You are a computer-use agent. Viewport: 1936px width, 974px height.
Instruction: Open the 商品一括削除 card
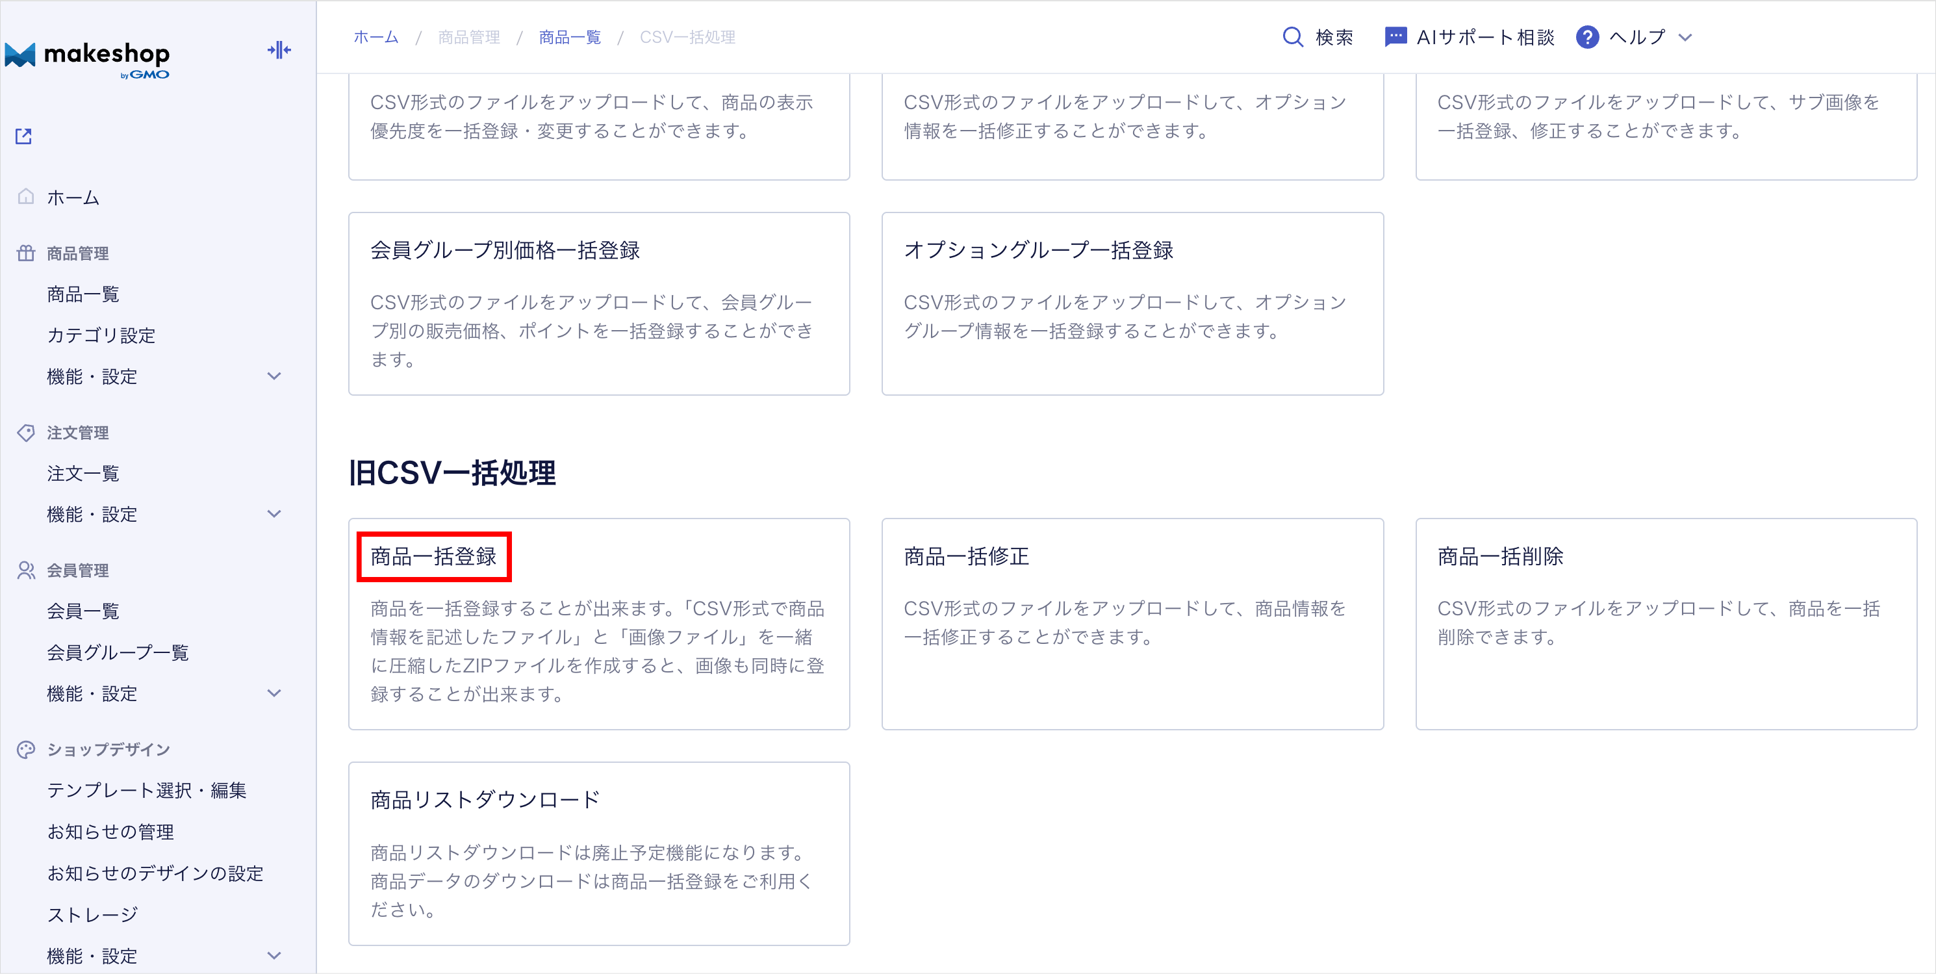(1500, 557)
